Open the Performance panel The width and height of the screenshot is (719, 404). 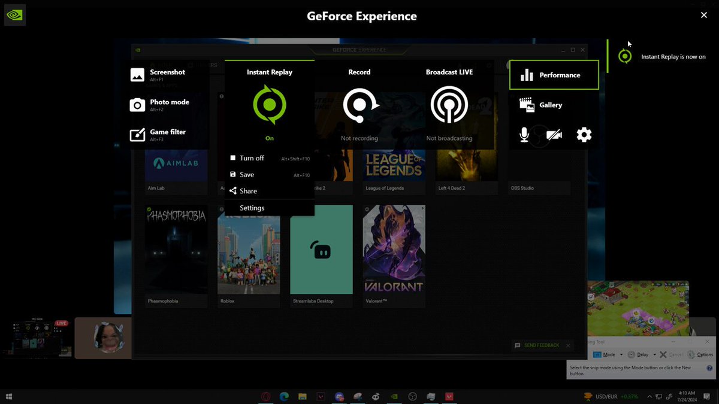click(x=554, y=75)
